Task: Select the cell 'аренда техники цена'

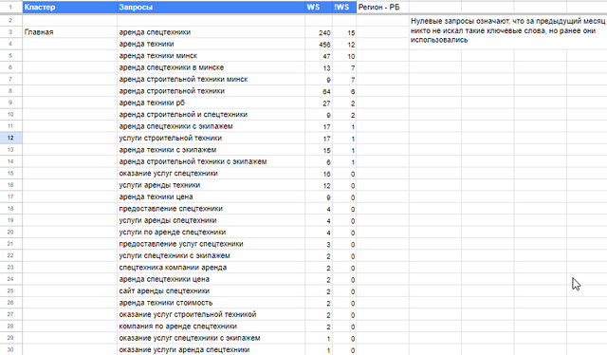Action: (211, 196)
